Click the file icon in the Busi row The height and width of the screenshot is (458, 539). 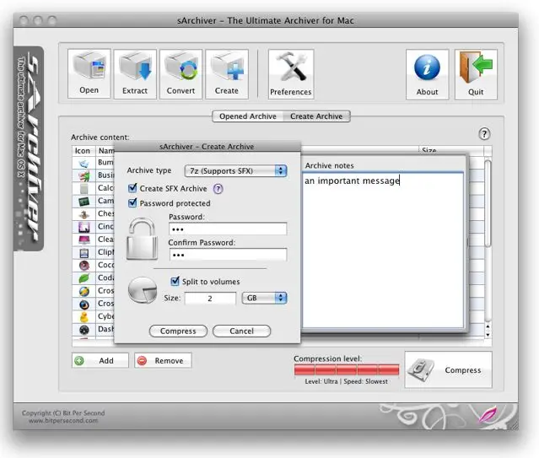coord(84,175)
